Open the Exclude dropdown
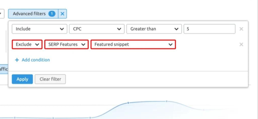Screen dimensions: 258x119 (27, 44)
